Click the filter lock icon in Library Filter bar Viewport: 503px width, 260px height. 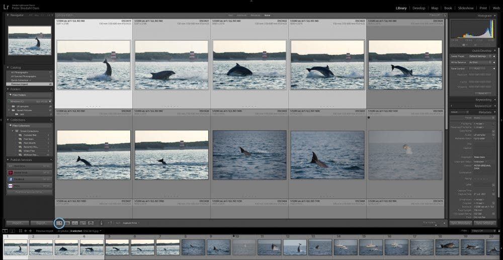click(445, 15)
